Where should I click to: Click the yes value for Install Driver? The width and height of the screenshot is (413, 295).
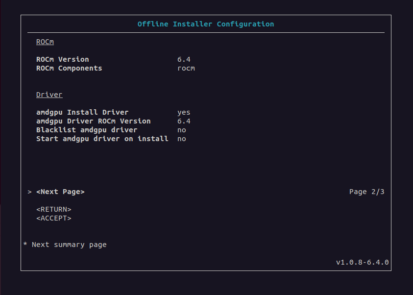point(184,112)
